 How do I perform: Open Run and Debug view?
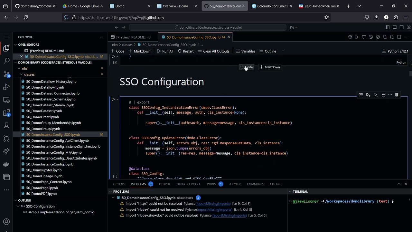pos(6,87)
